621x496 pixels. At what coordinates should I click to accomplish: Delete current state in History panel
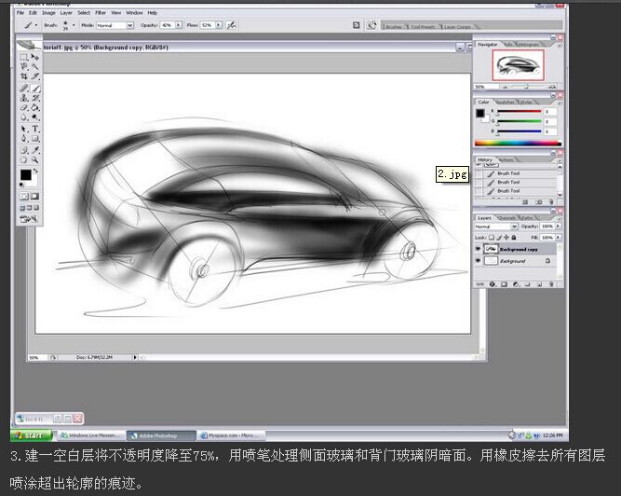click(x=551, y=201)
